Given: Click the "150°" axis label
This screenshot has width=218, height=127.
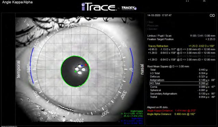Looking at the screenshot, I should point(36,43).
